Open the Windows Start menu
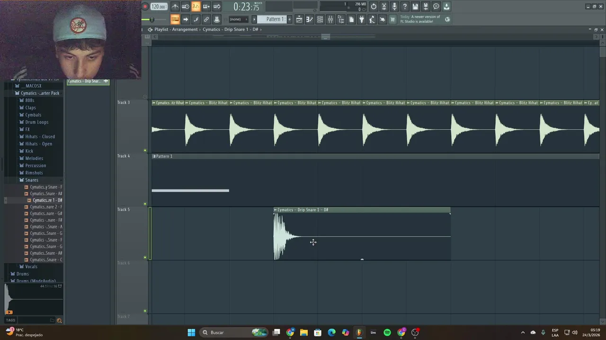606x340 pixels. (191, 332)
